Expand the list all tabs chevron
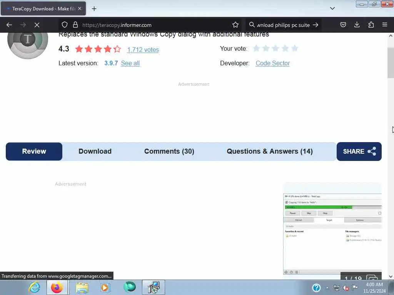Screen dimensions: 394x295 (332, 8)
